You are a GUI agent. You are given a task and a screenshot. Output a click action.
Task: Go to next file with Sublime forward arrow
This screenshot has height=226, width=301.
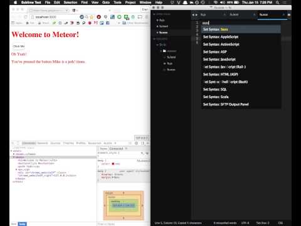(196, 14)
